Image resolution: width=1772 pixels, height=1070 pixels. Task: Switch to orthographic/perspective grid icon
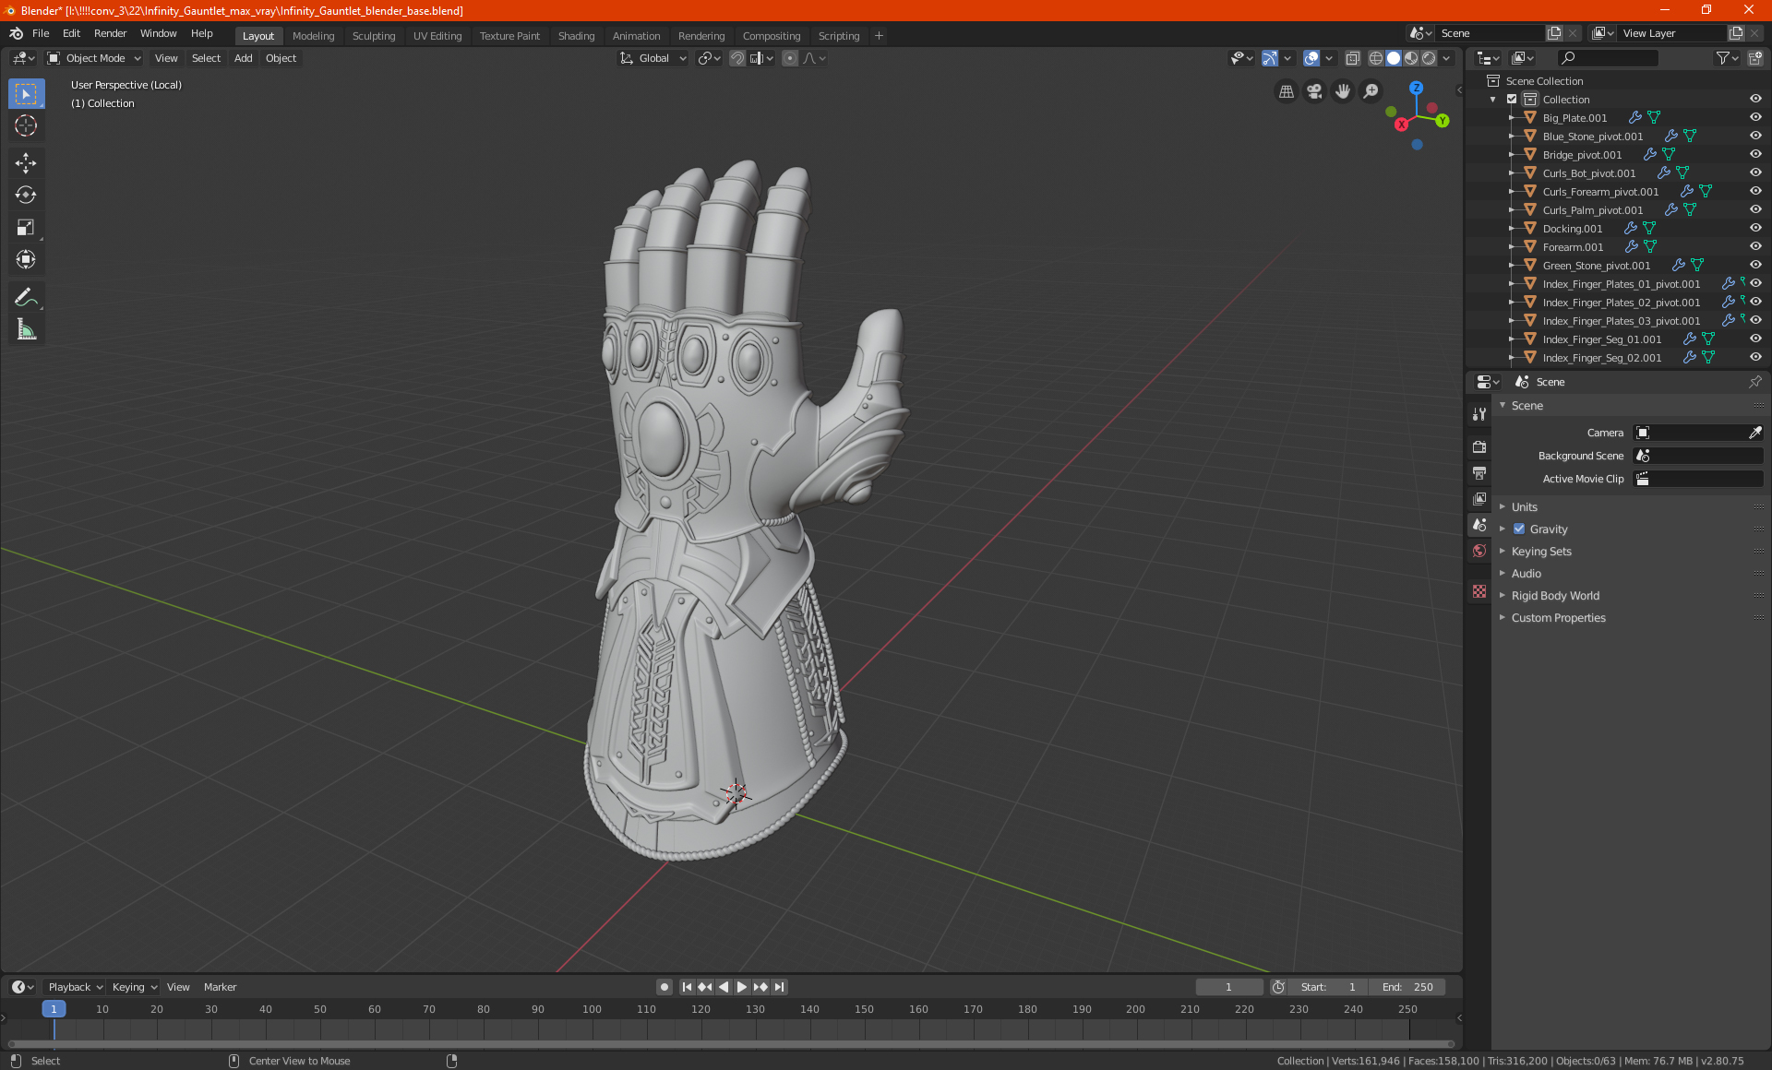coord(1286,91)
